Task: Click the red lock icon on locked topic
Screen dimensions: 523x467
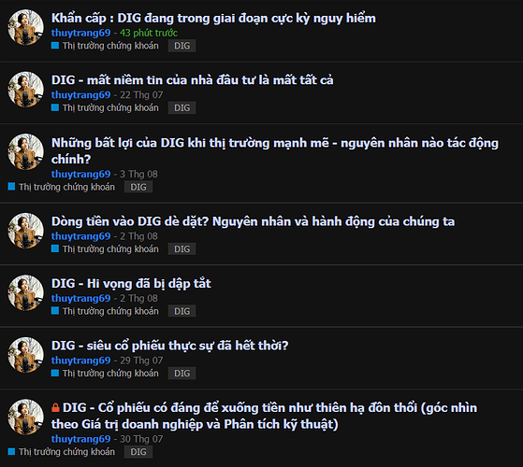Action: (55, 407)
